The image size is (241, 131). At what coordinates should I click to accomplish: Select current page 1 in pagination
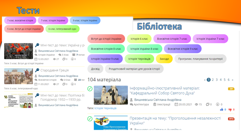209,80
